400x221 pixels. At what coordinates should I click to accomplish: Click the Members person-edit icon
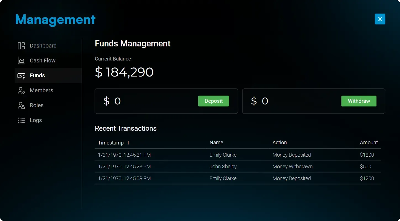coord(21,91)
